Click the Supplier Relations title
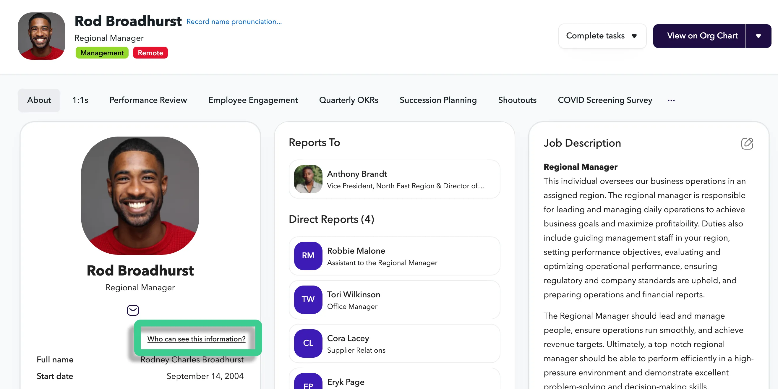 tap(356, 350)
